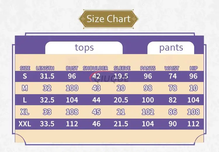Select the L size row label
Viewport: 219px width, 152px height.
click(25, 100)
